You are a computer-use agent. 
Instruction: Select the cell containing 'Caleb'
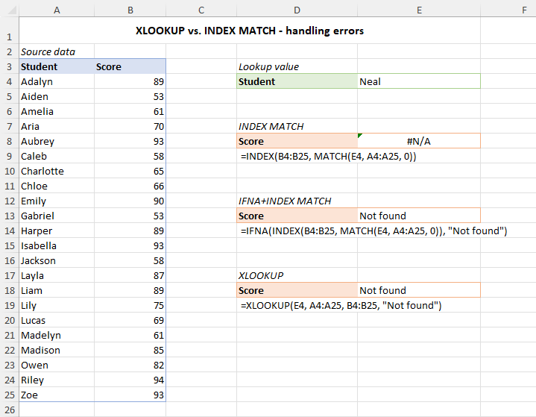pos(57,156)
